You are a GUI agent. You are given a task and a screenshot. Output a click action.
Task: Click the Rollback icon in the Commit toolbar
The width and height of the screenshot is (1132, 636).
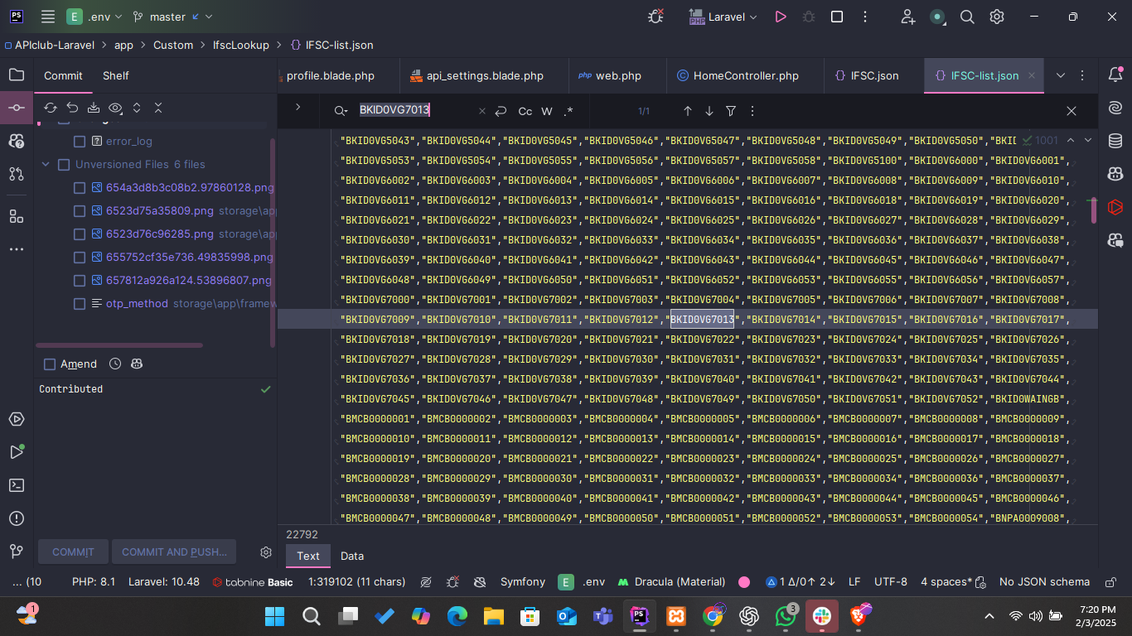click(72, 108)
